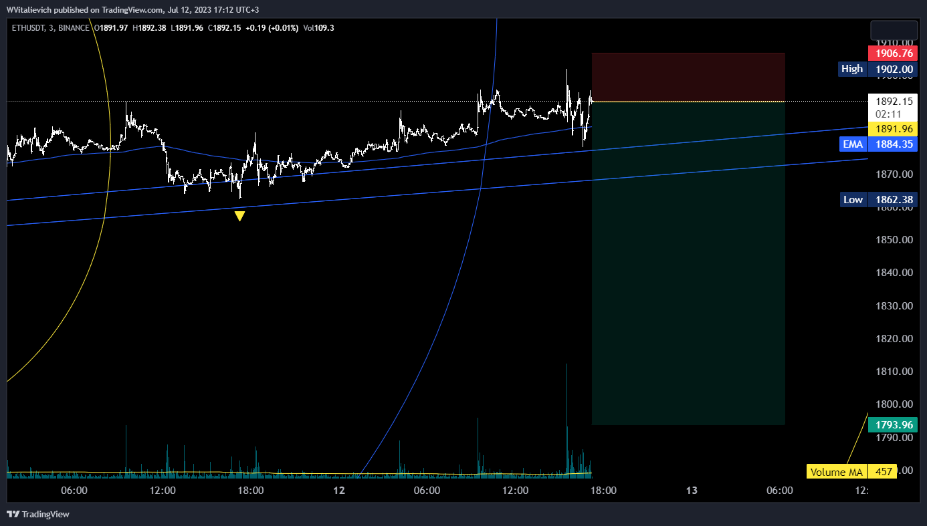This screenshot has width=927, height=526.
Task: Select the red stop-loss zone of the short position
Action: click(688, 77)
